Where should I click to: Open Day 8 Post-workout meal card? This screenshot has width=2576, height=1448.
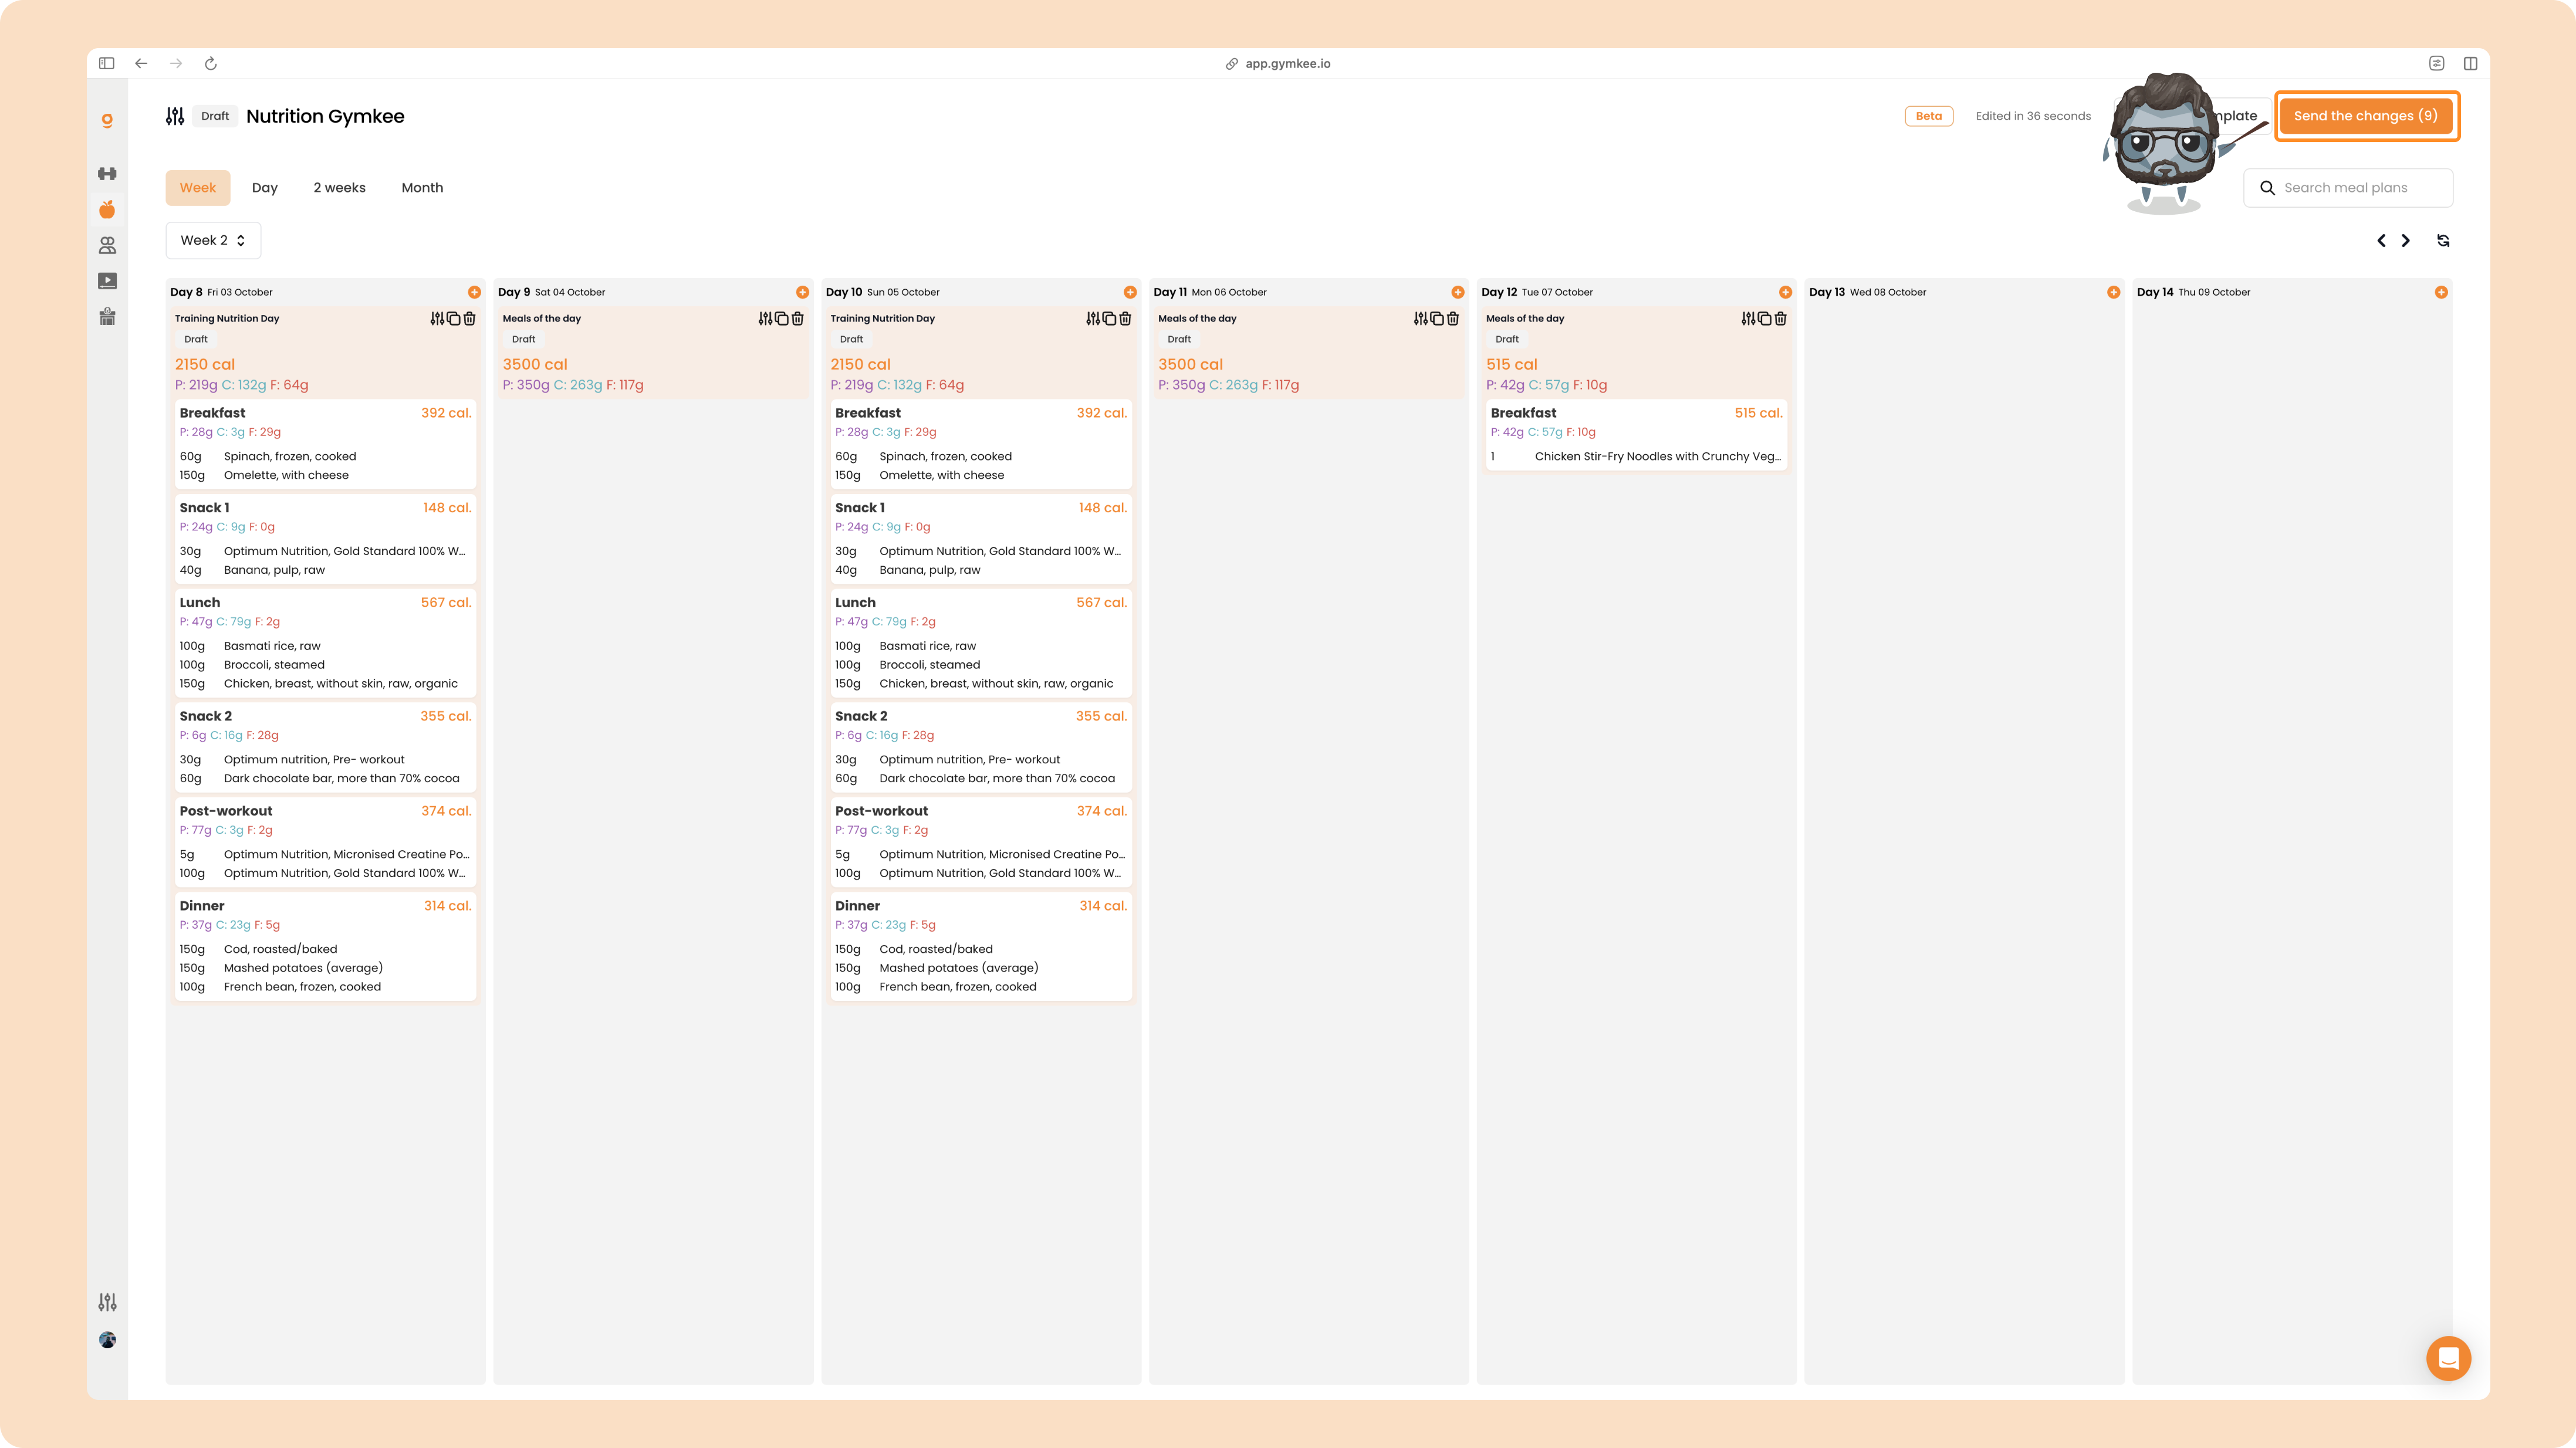pyautogui.click(x=325, y=842)
